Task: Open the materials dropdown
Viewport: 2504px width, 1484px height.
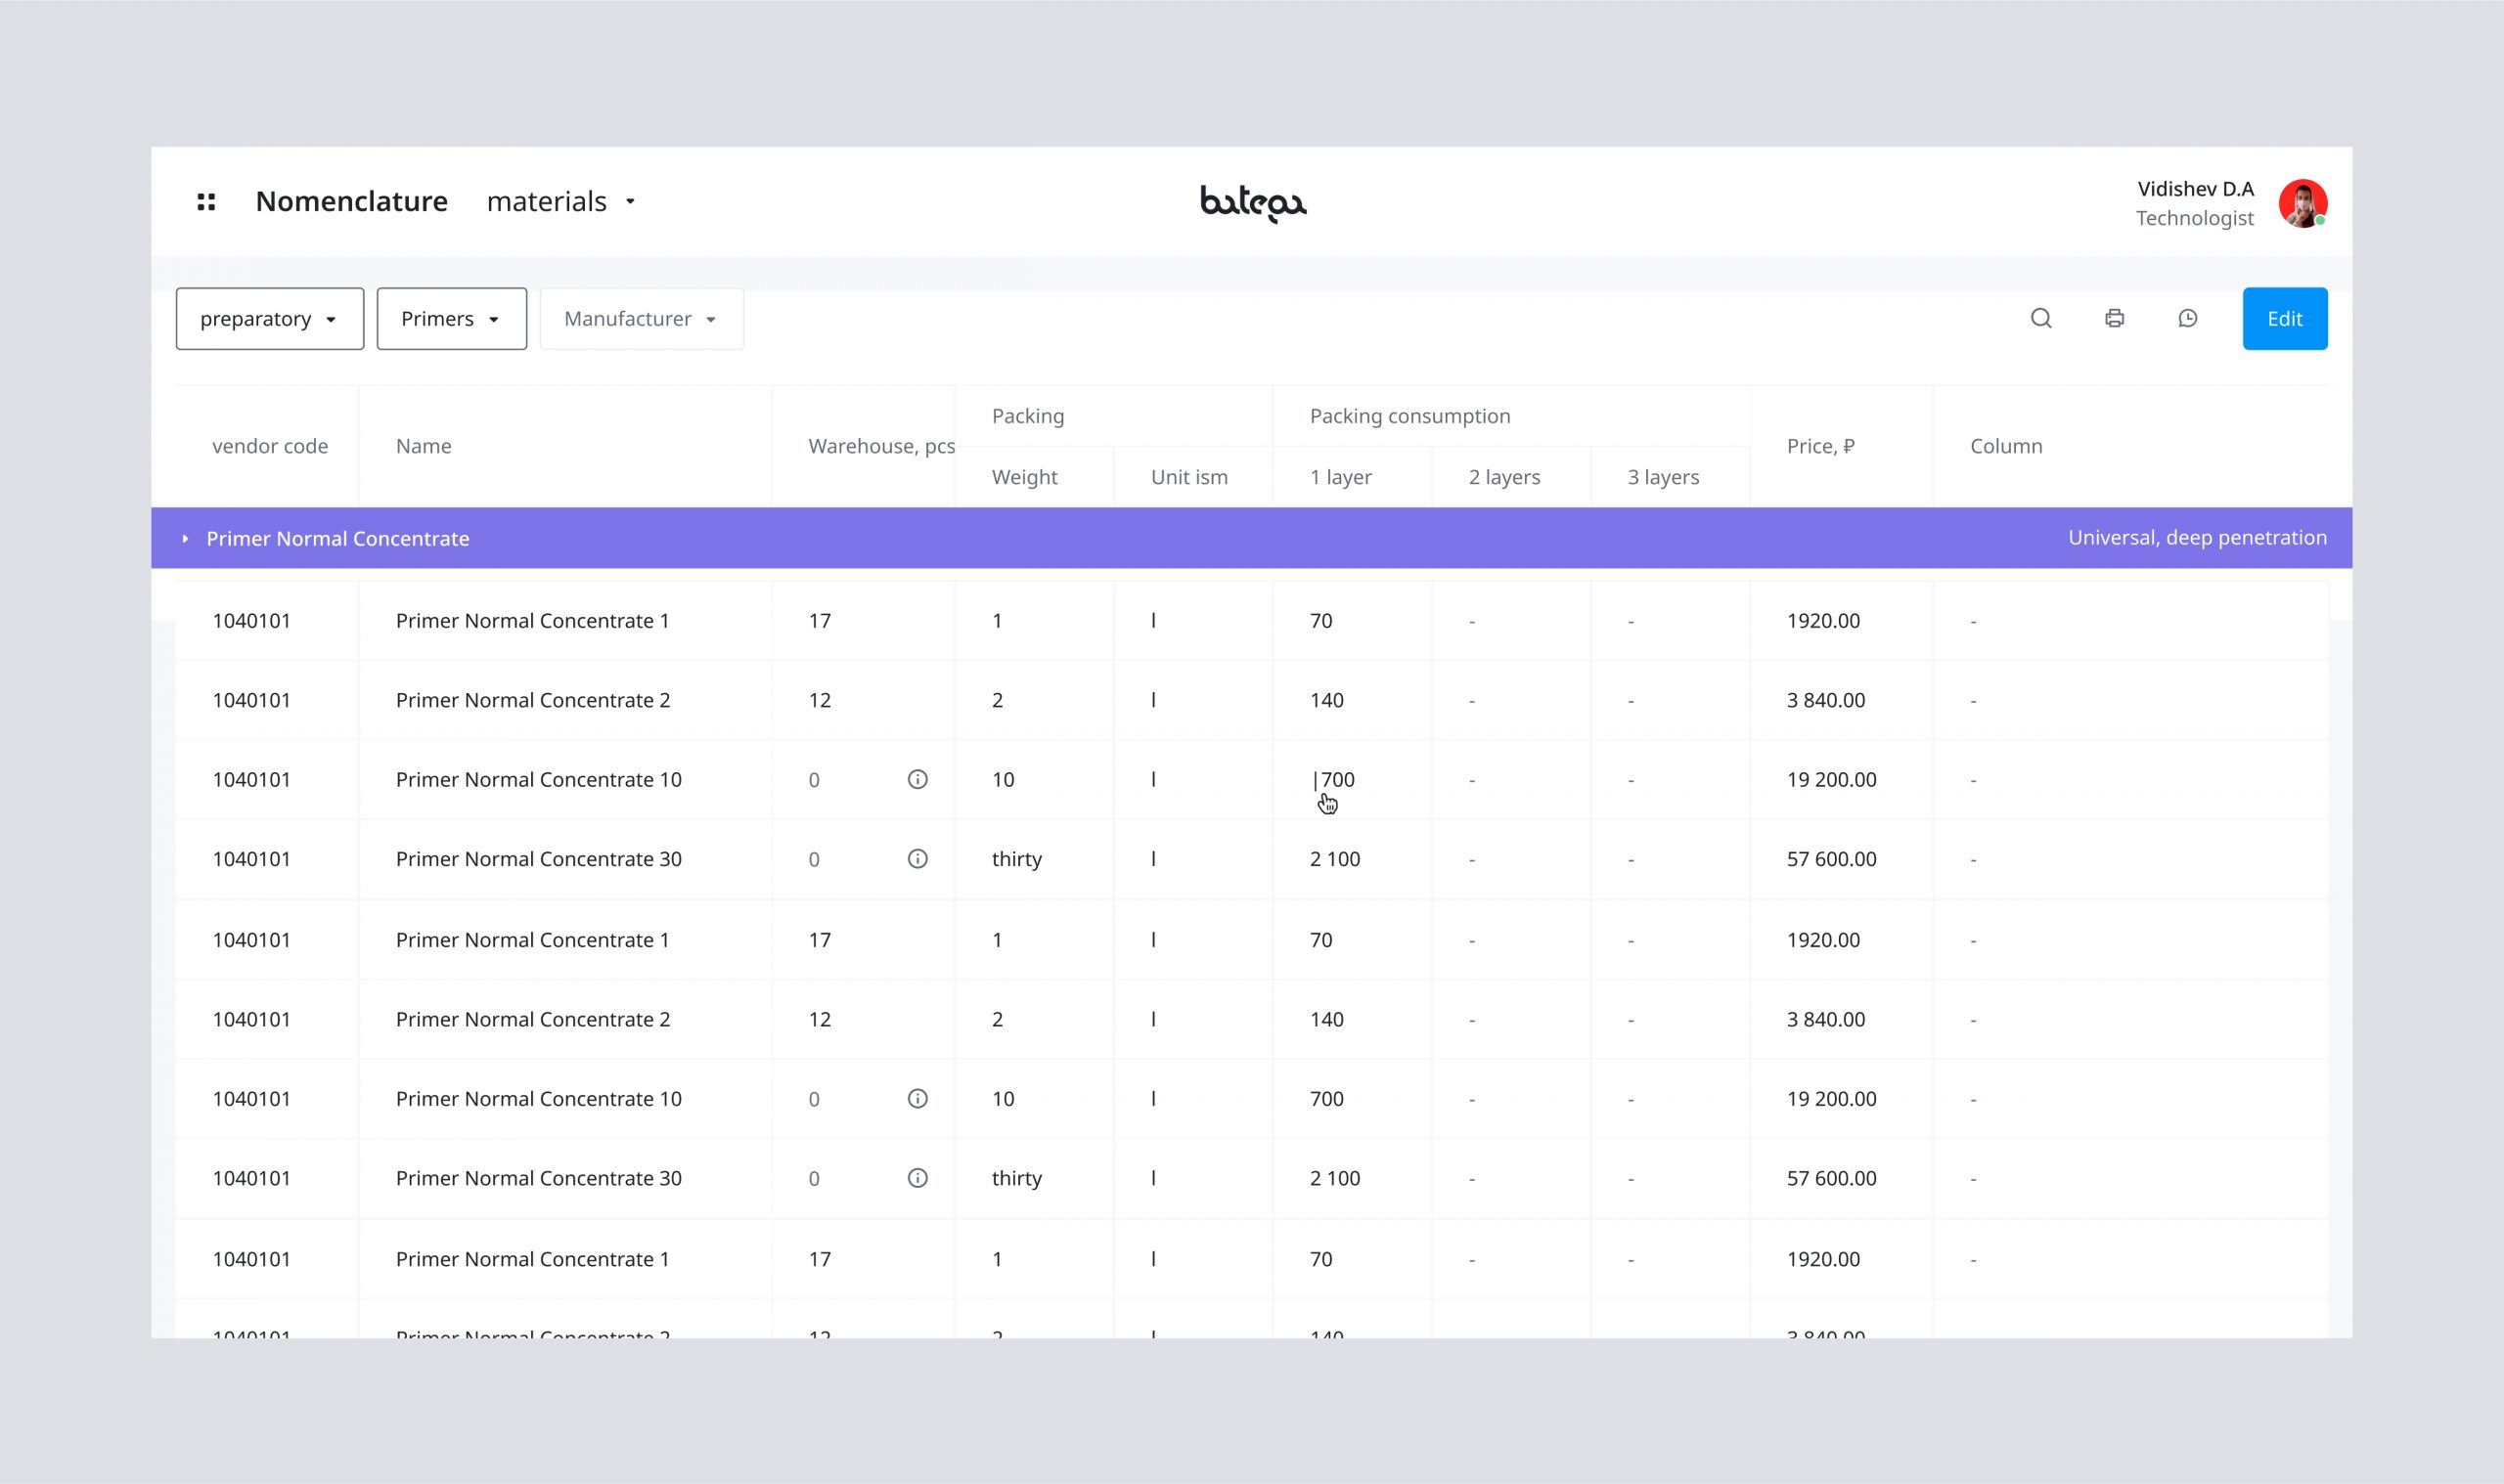Action: tap(560, 202)
